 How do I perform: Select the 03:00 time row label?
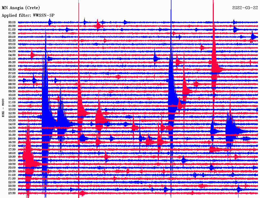tap(12, 44)
